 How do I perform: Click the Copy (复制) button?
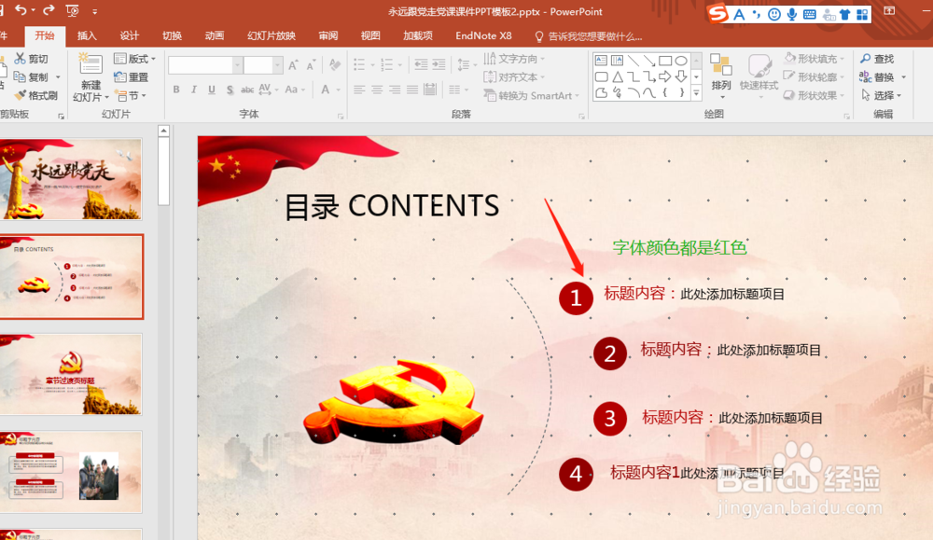32,76
